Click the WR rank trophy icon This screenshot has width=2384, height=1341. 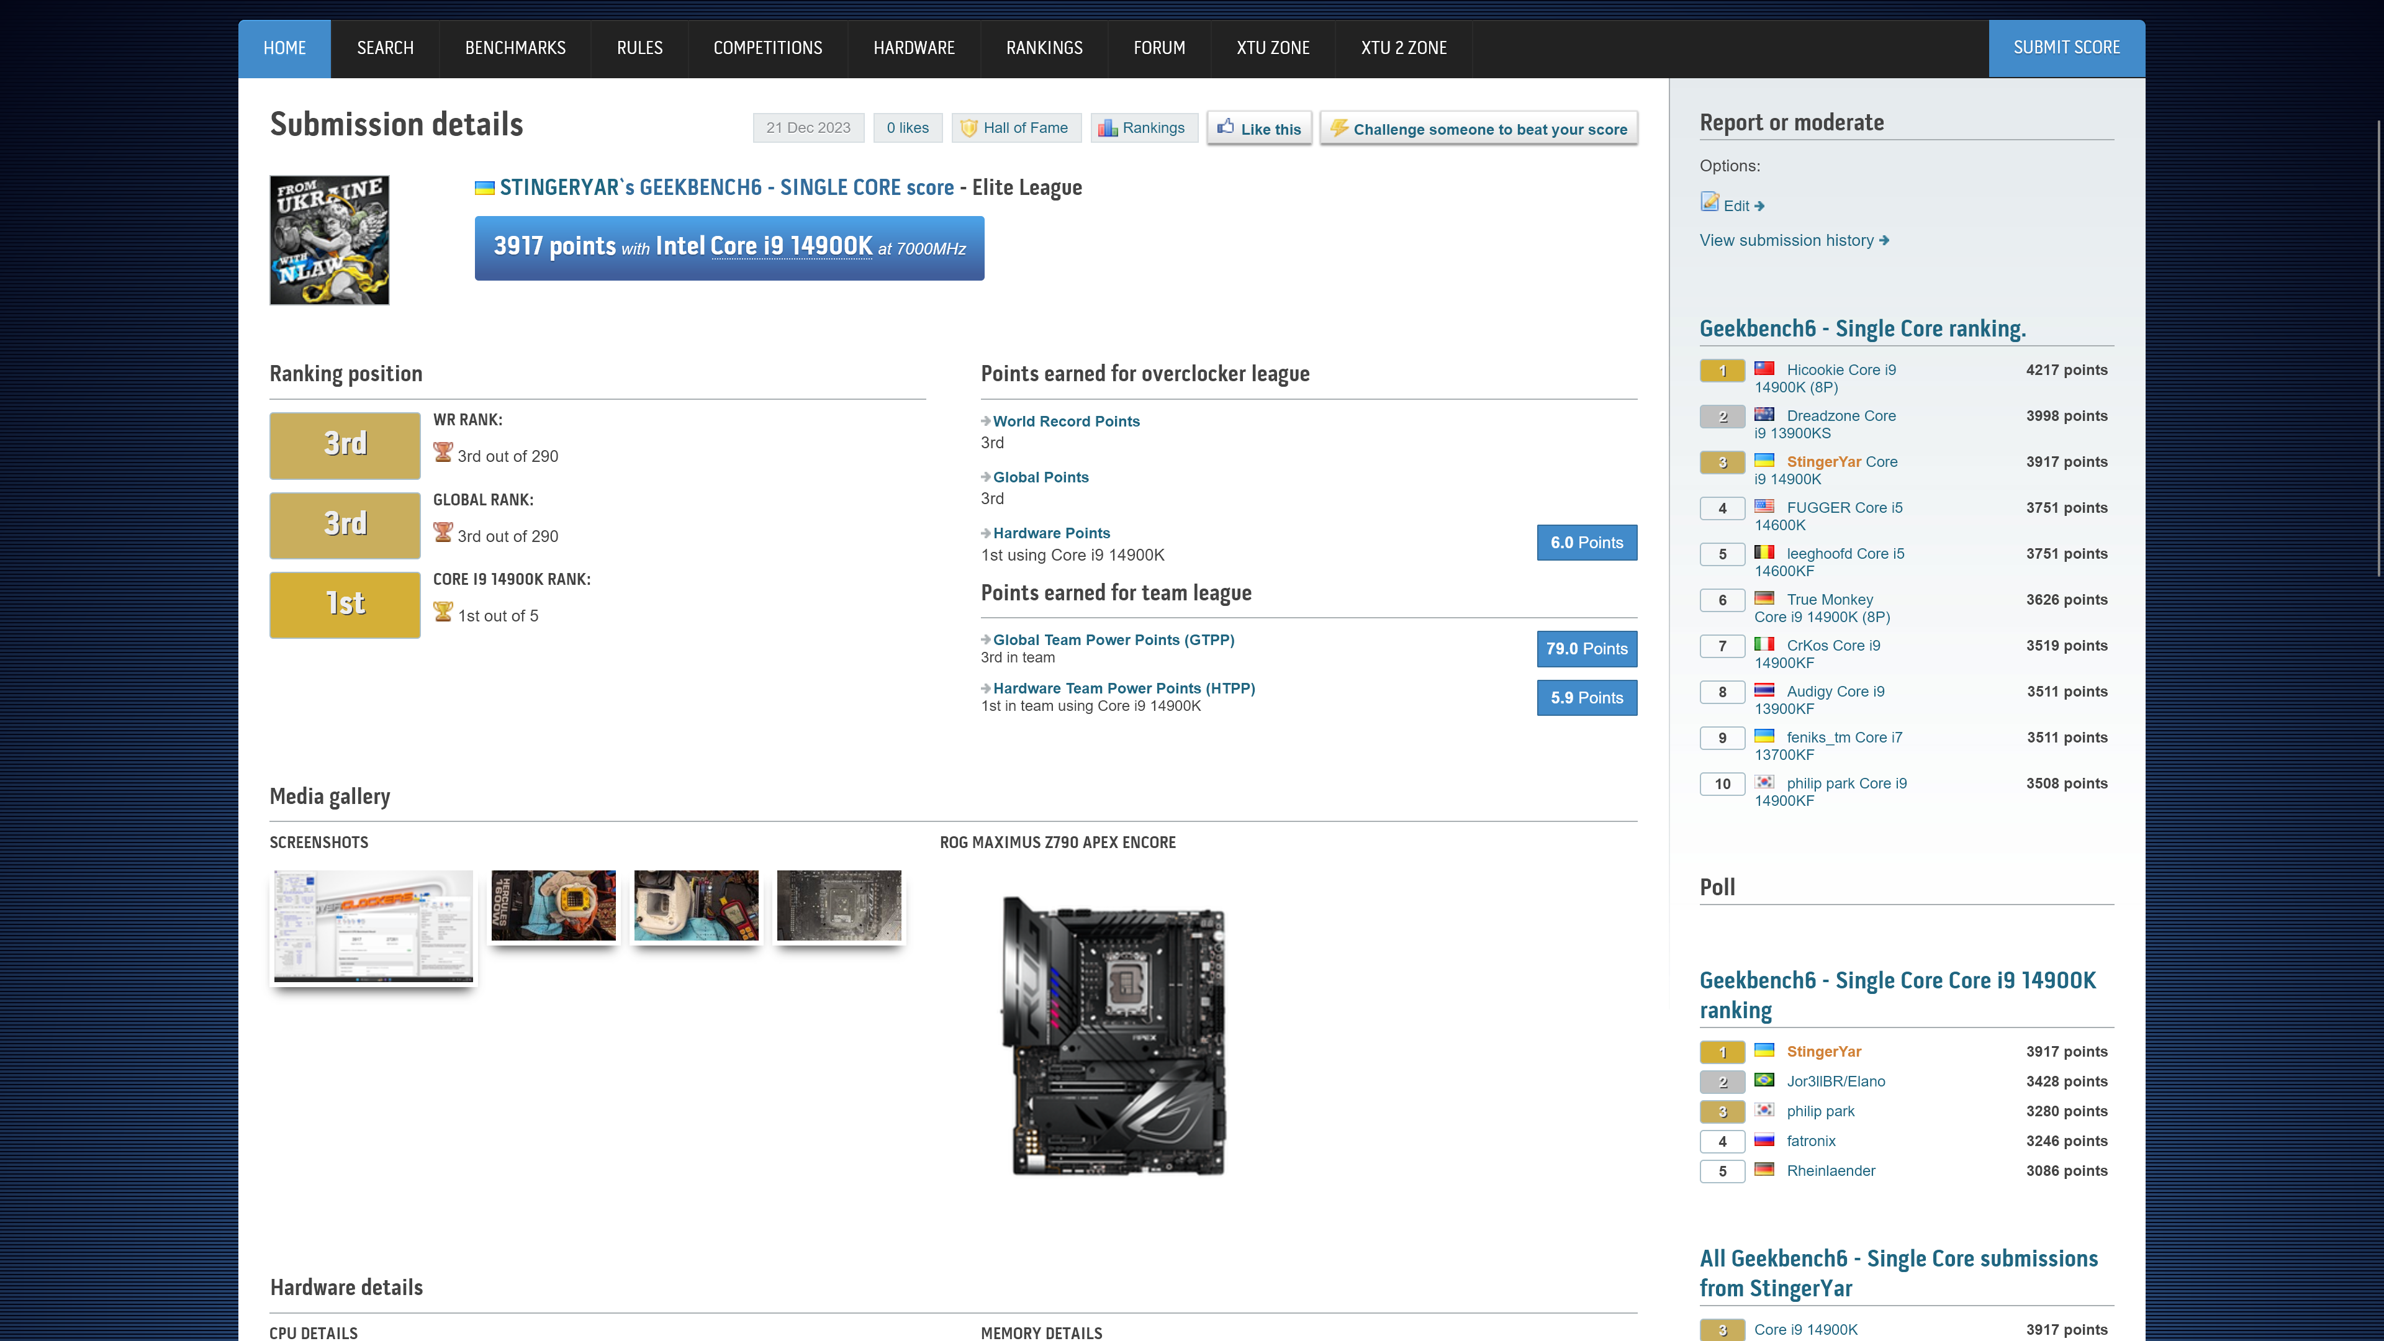tap(443, 453)
